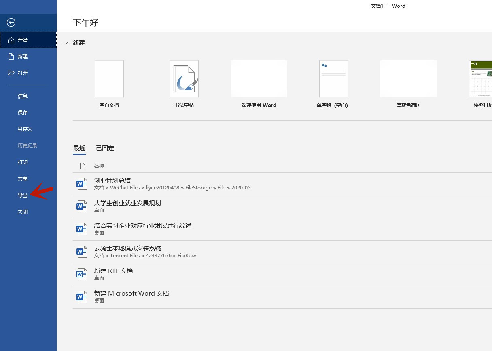Open recent file 新建 Microsoft Word 文档
The width and height of the screenshot is (492, 351).
coord(282,297)
